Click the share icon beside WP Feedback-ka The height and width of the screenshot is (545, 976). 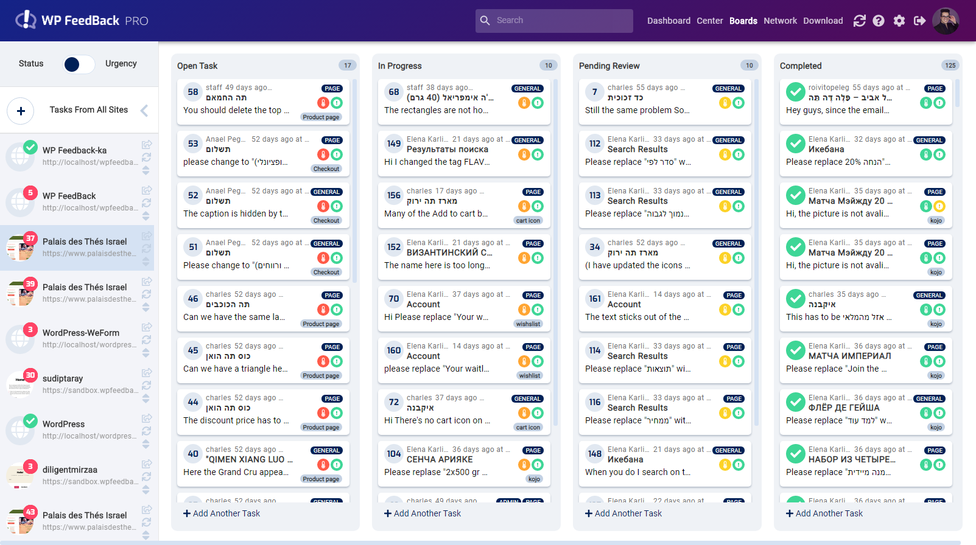pos(146,145)
